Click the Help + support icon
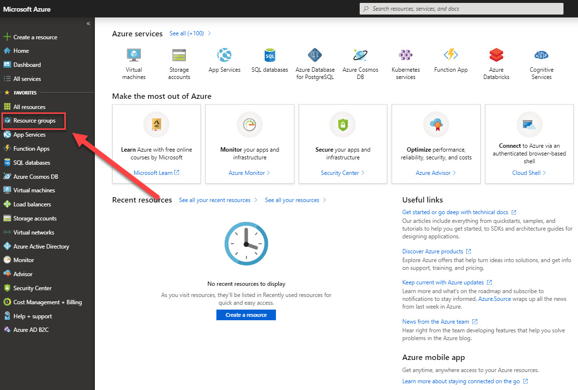 point(7,316)
